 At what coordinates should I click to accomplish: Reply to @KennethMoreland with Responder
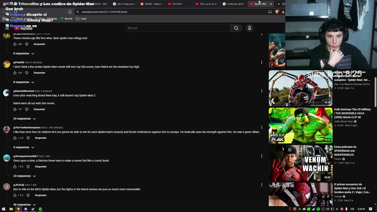click(x=39, y=109)
